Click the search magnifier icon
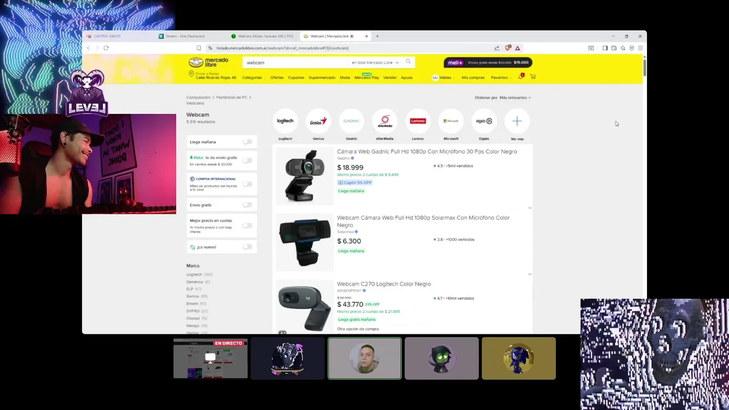 pyautogui.click(x=408, y=62)
